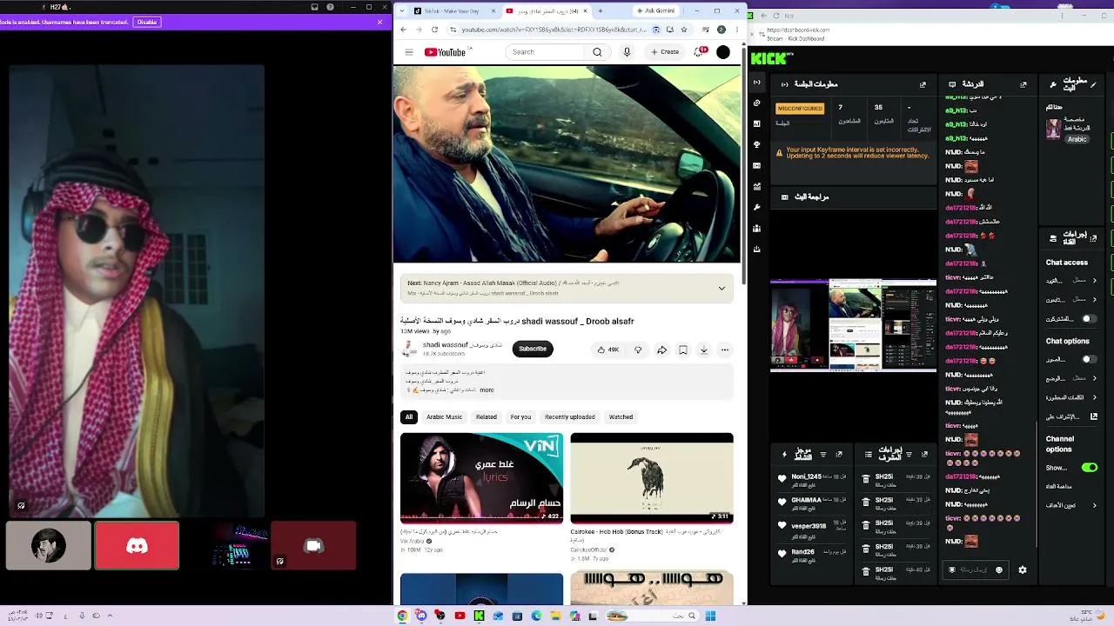The height and width of the screenshot is (626, 1114).
Task: Click the Disable button in the purple banner
Action: tap(147, 22)
